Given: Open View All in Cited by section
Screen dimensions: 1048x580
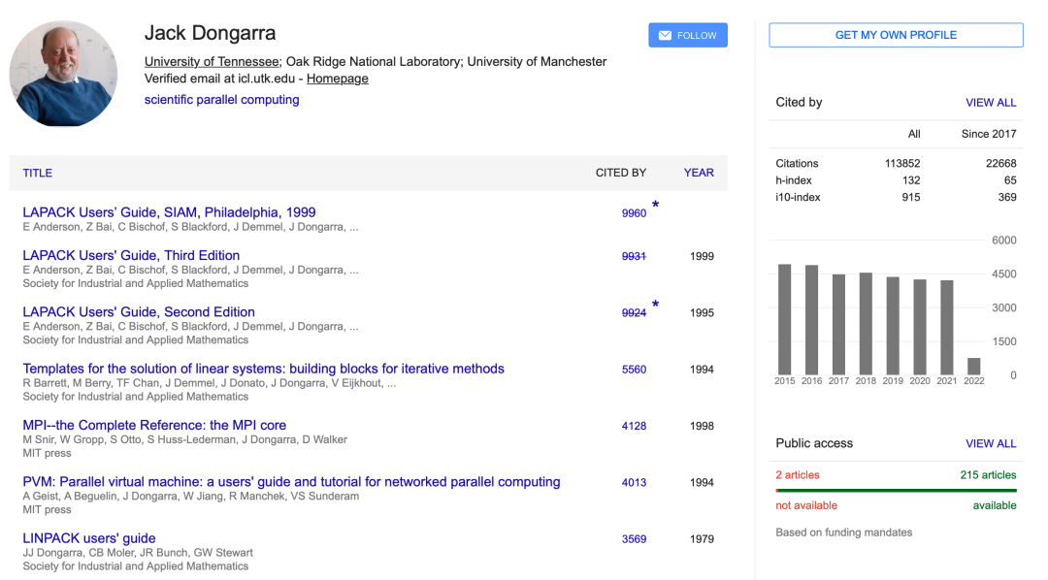Looking at the screenshot, I should [x=990, y=102].
